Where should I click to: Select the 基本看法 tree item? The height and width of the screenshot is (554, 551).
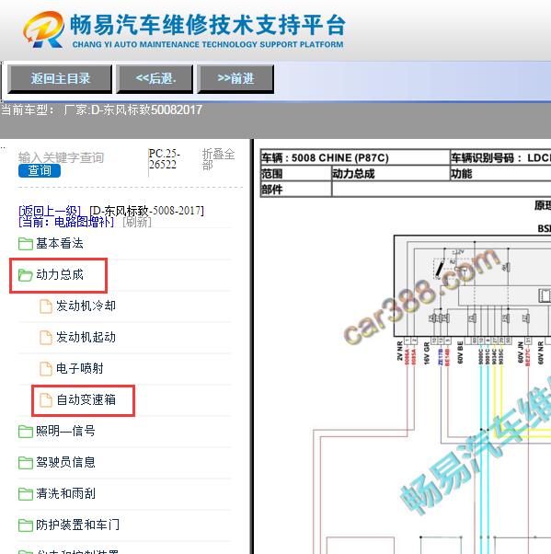(60, 244)
